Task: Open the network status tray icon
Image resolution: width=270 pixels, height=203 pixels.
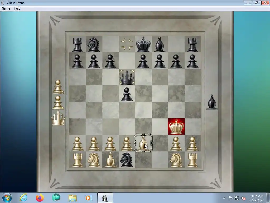Action: (x=237, y=198)
